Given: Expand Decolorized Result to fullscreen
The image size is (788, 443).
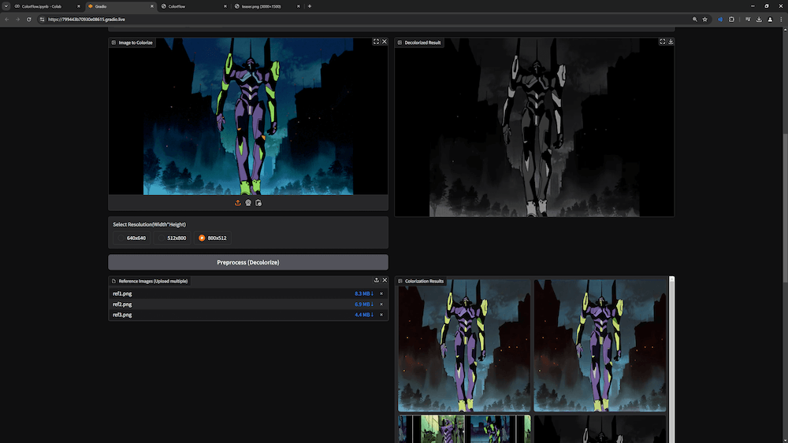Looking at the screenshot, I should pos(662,42).
